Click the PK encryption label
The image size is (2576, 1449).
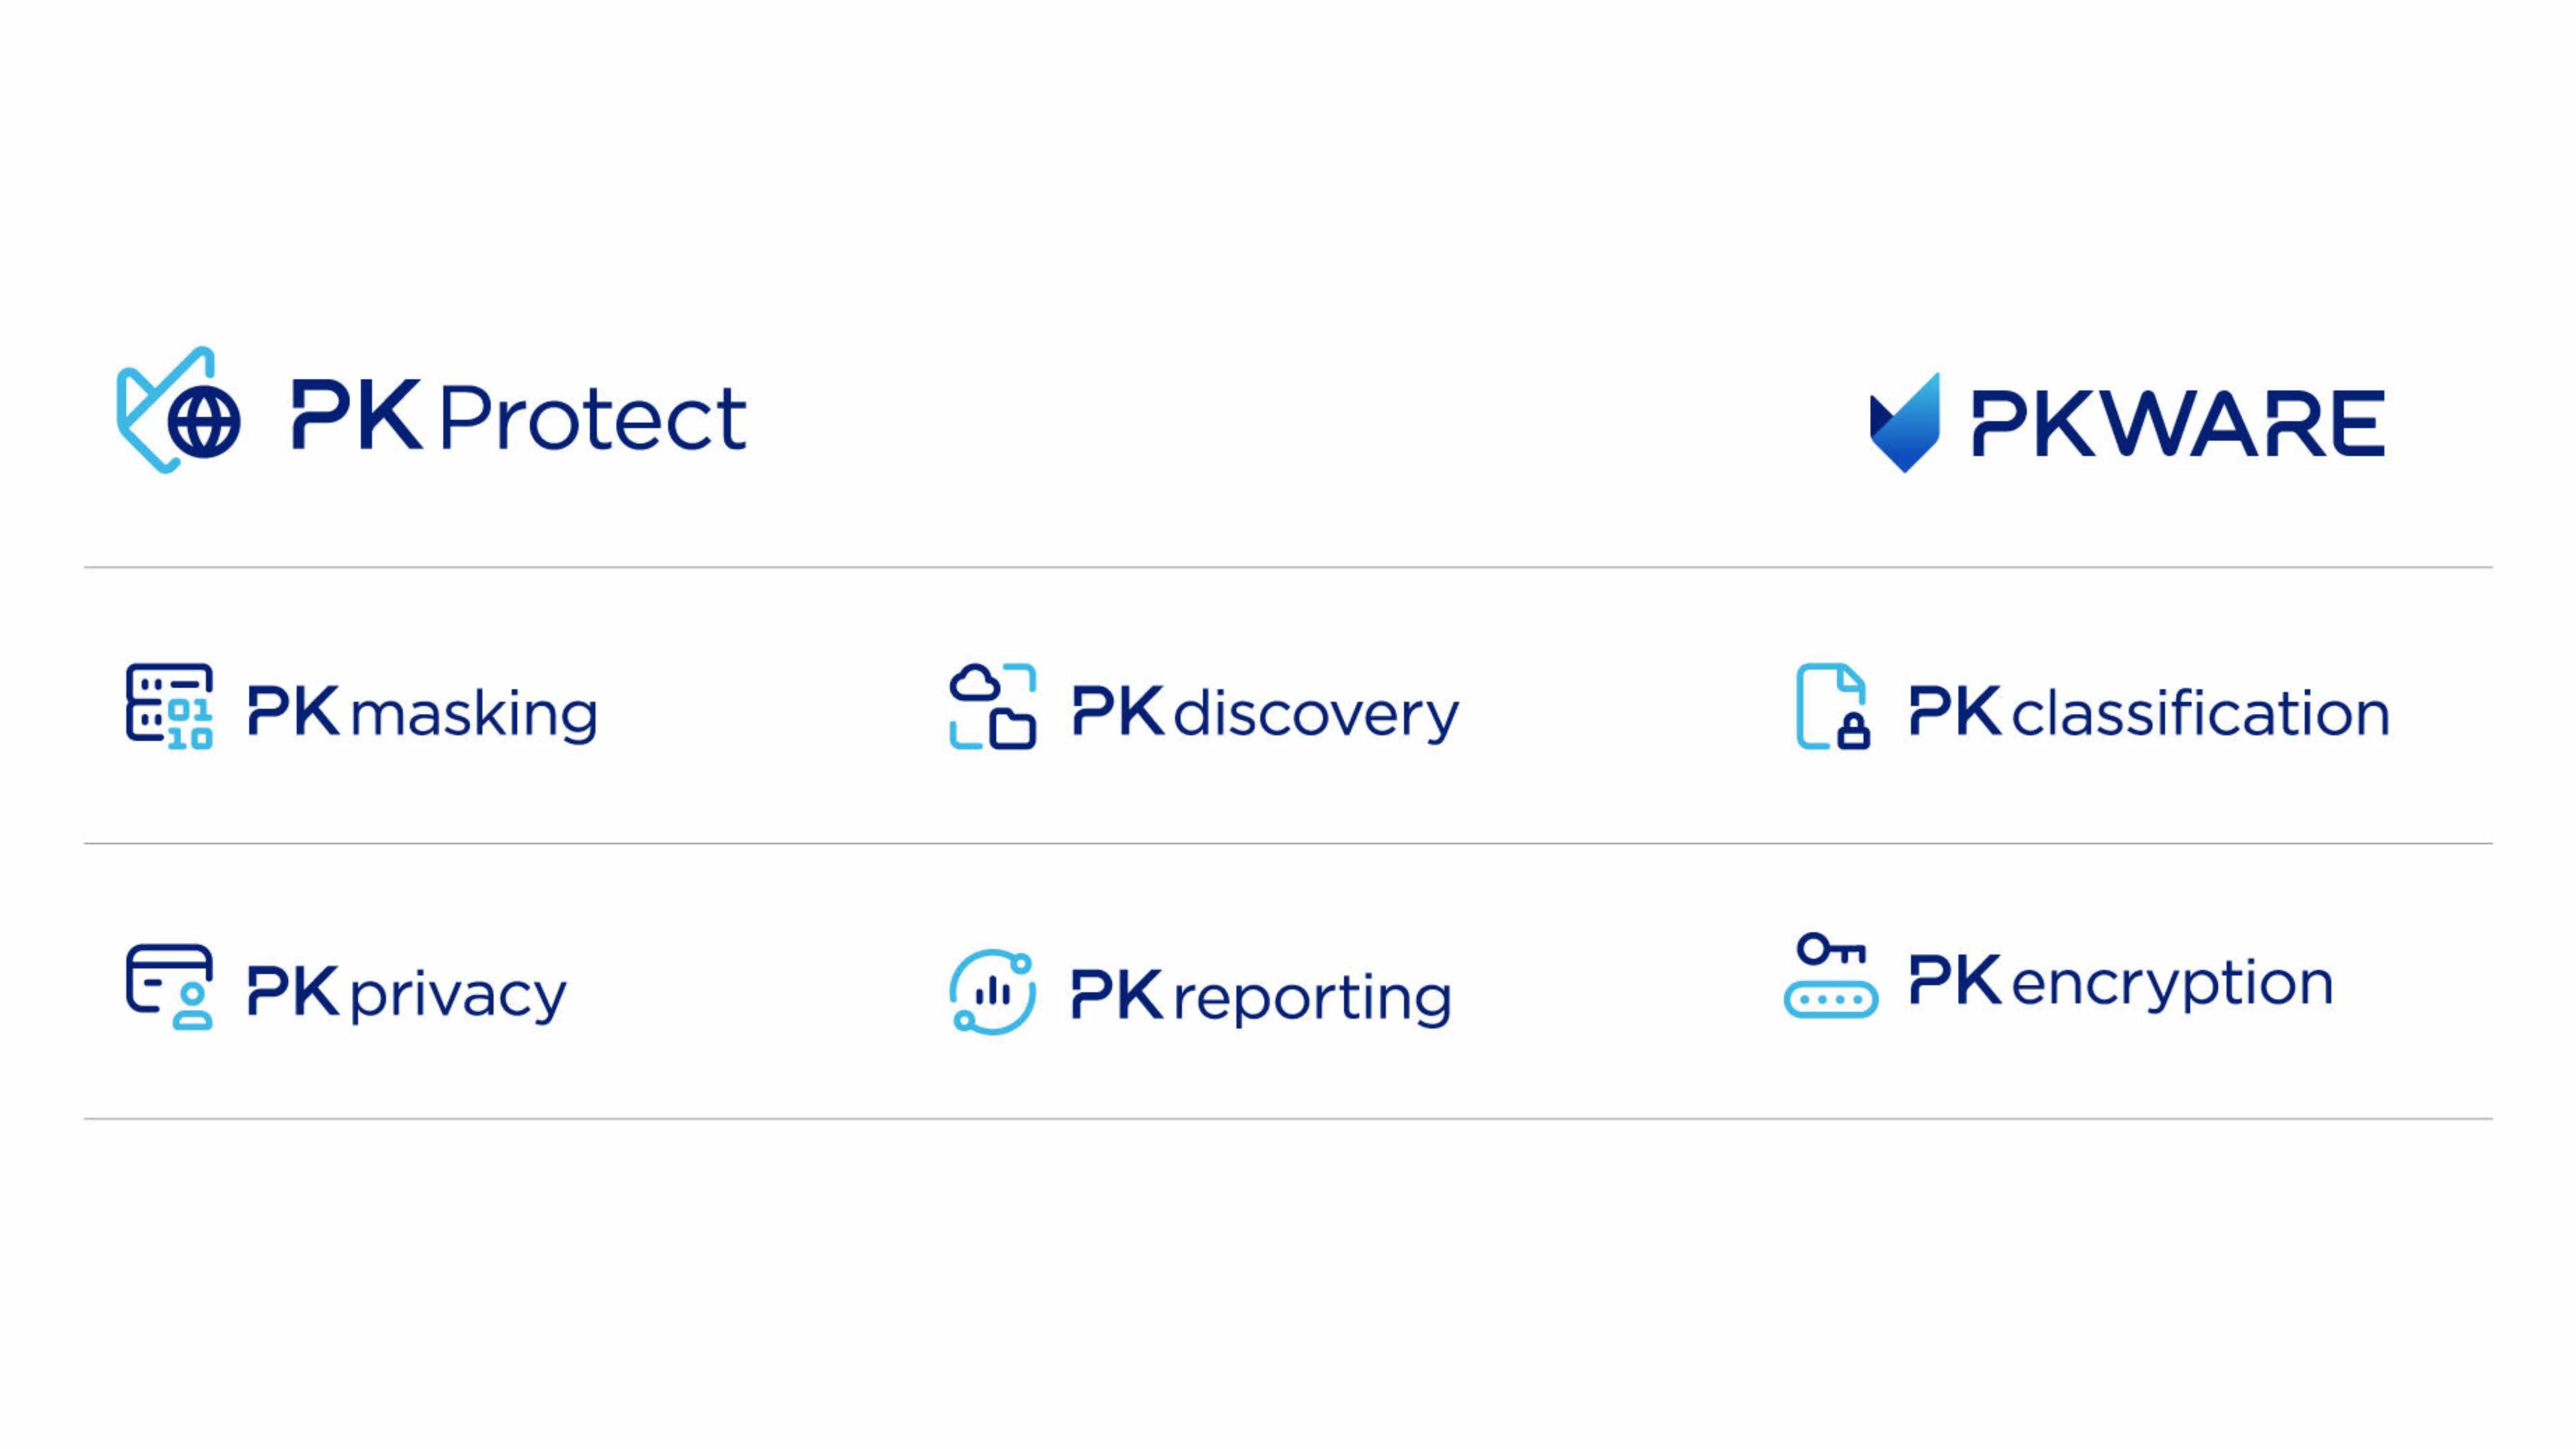point(2121,983)
